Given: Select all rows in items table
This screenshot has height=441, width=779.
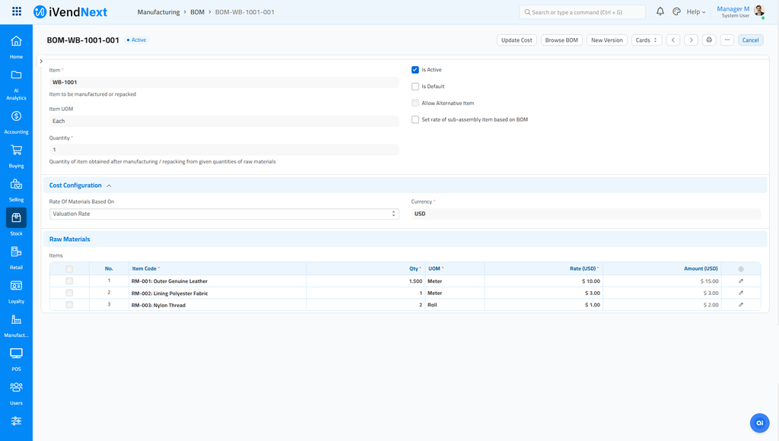Looking at the screenshot, I should (69, 268).
